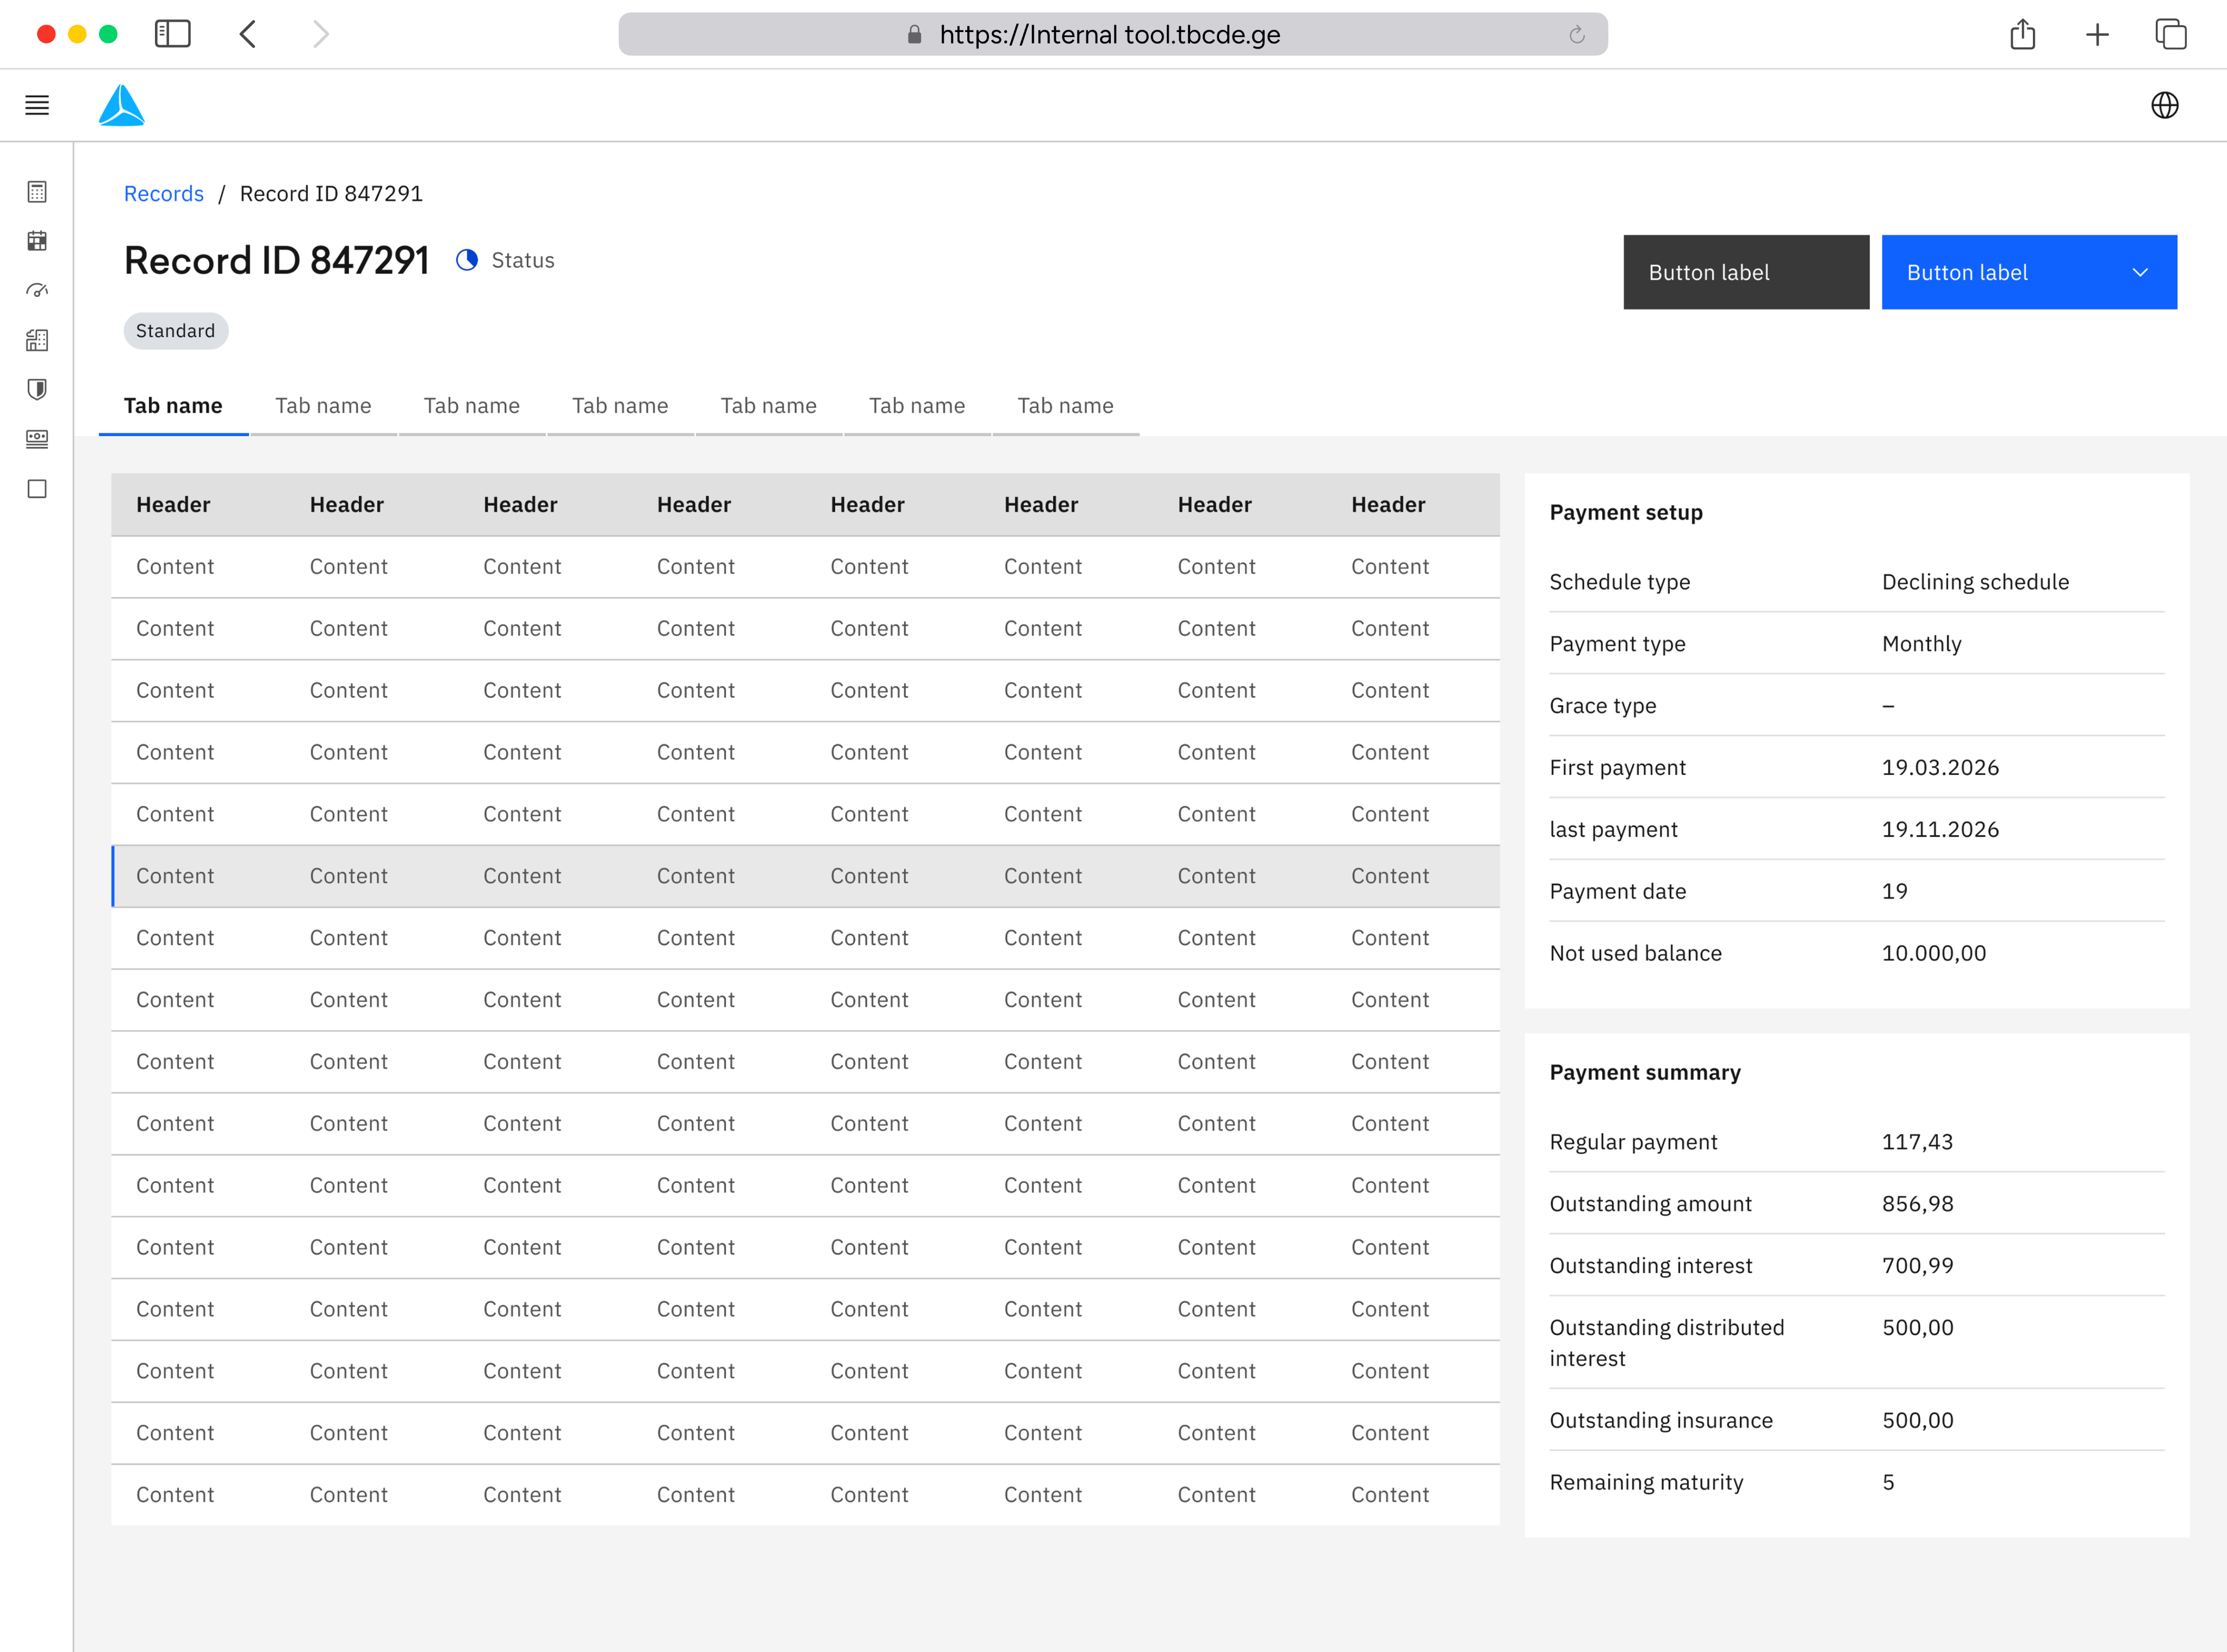Go back in browser history
The width and height of the screenshot is (2227, 1652).
(248, 34)
